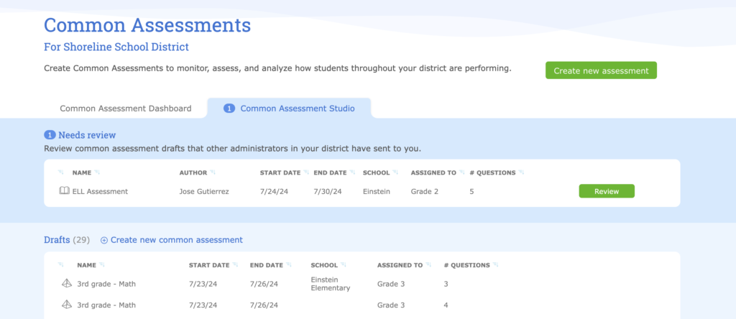Click the math shape icon of first draft

tap(67, 283)
